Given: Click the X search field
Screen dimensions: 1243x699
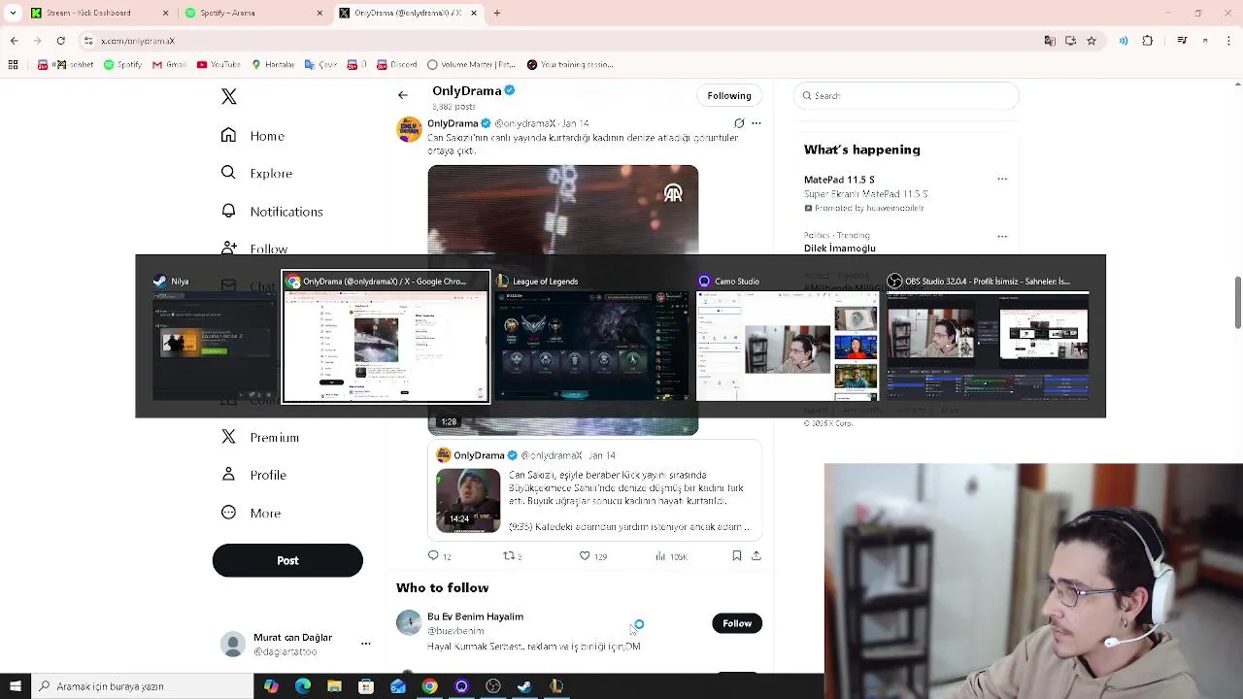Looking at the screenshot, I should (x=905, y=95).
